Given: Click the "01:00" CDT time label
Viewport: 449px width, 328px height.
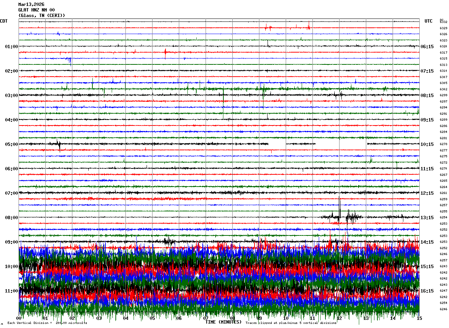Looking at the screenshot, I should click(12, 47).
